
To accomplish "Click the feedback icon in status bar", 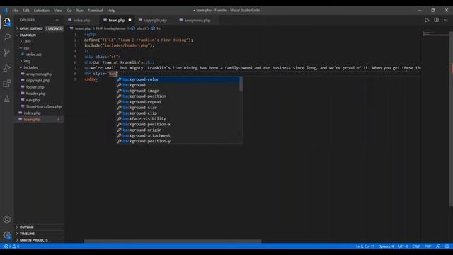I will tap(438, 246).
